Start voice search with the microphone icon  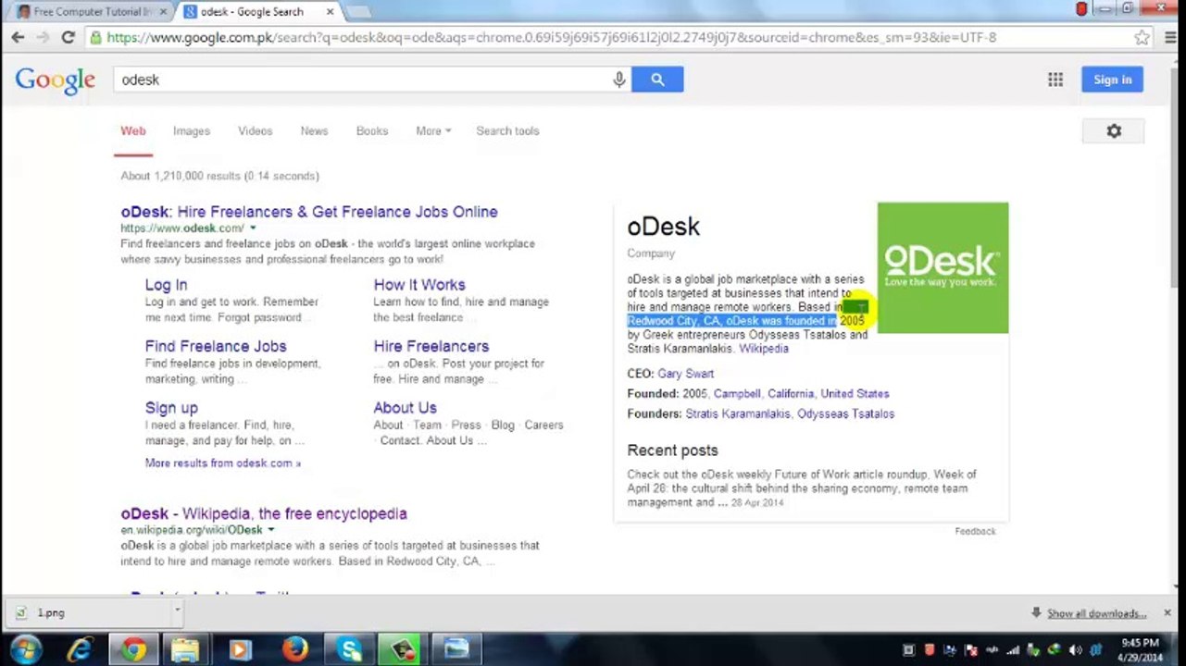618,80
